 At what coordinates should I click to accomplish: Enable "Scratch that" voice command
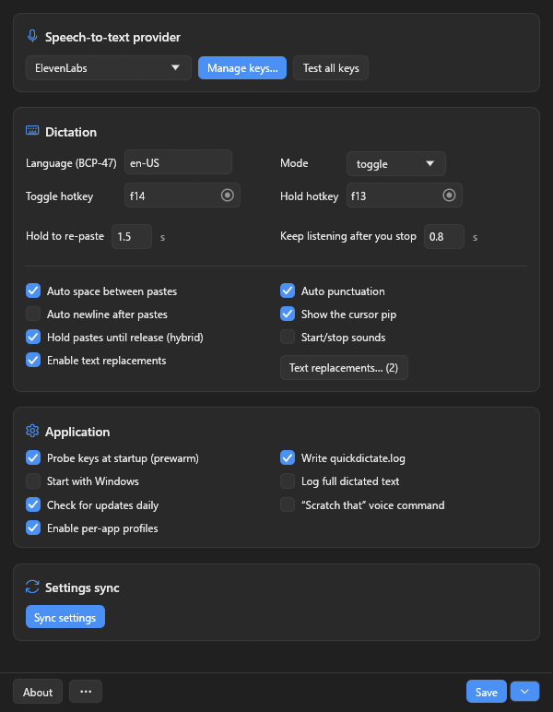coord(288,504)
